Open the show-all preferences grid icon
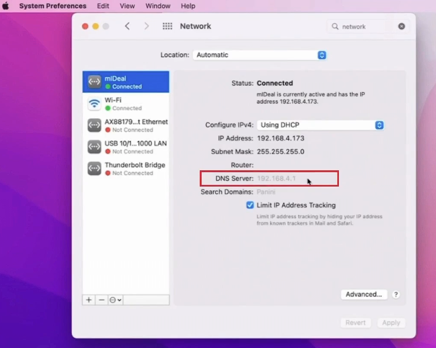 [x=167, y=26]
